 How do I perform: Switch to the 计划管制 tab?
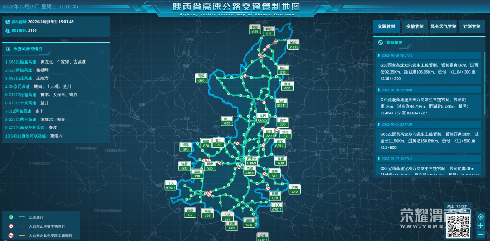[471, 26]
